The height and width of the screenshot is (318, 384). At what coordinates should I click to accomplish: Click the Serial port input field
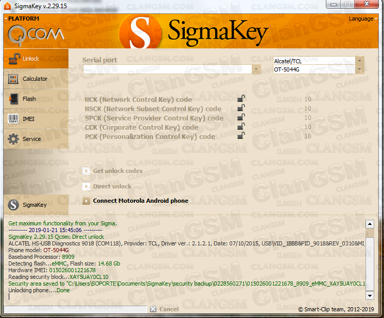tap(167, 69)
